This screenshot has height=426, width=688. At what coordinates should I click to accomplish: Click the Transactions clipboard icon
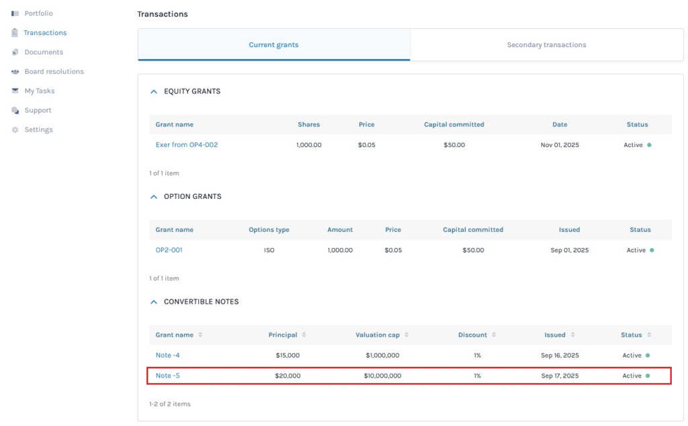click(x=15, y=33)
